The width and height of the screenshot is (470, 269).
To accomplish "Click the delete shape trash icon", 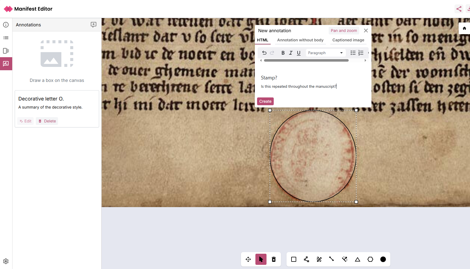I will pos(273,259).
